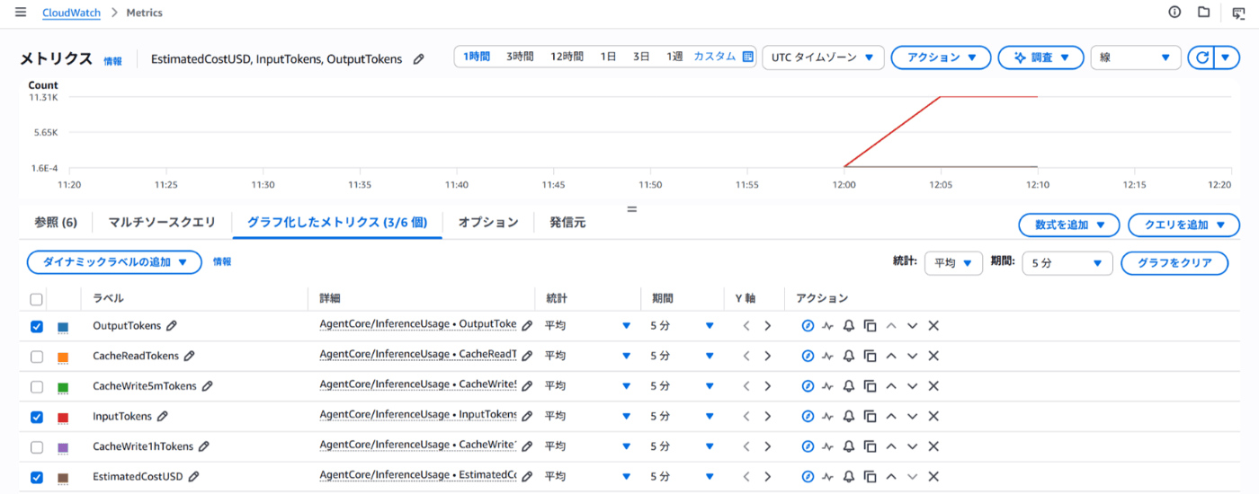This screenshot has width=1259, height=494.
Task: Switch to the 発信元 tab
Action: [x=567, y=222]
